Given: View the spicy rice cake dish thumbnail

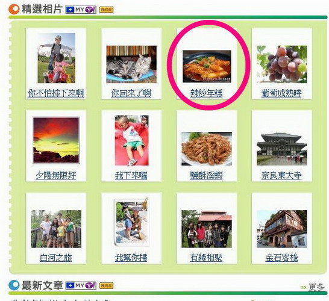Looking at the screenshot, I should (207, 66).
